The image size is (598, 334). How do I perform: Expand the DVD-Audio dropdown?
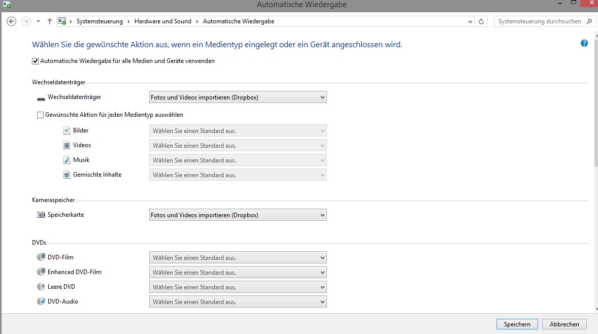click(238, 302)
